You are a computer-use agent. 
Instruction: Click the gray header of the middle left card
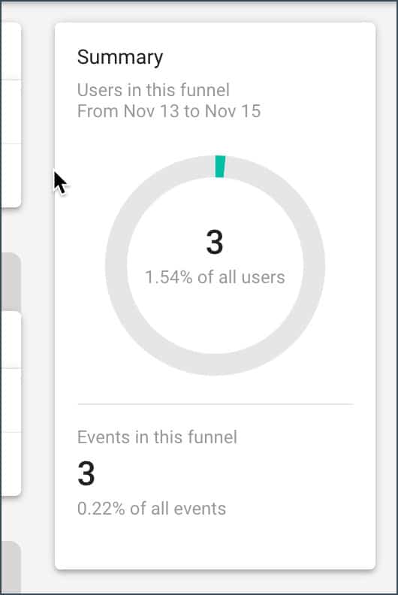tap(11, 282)
